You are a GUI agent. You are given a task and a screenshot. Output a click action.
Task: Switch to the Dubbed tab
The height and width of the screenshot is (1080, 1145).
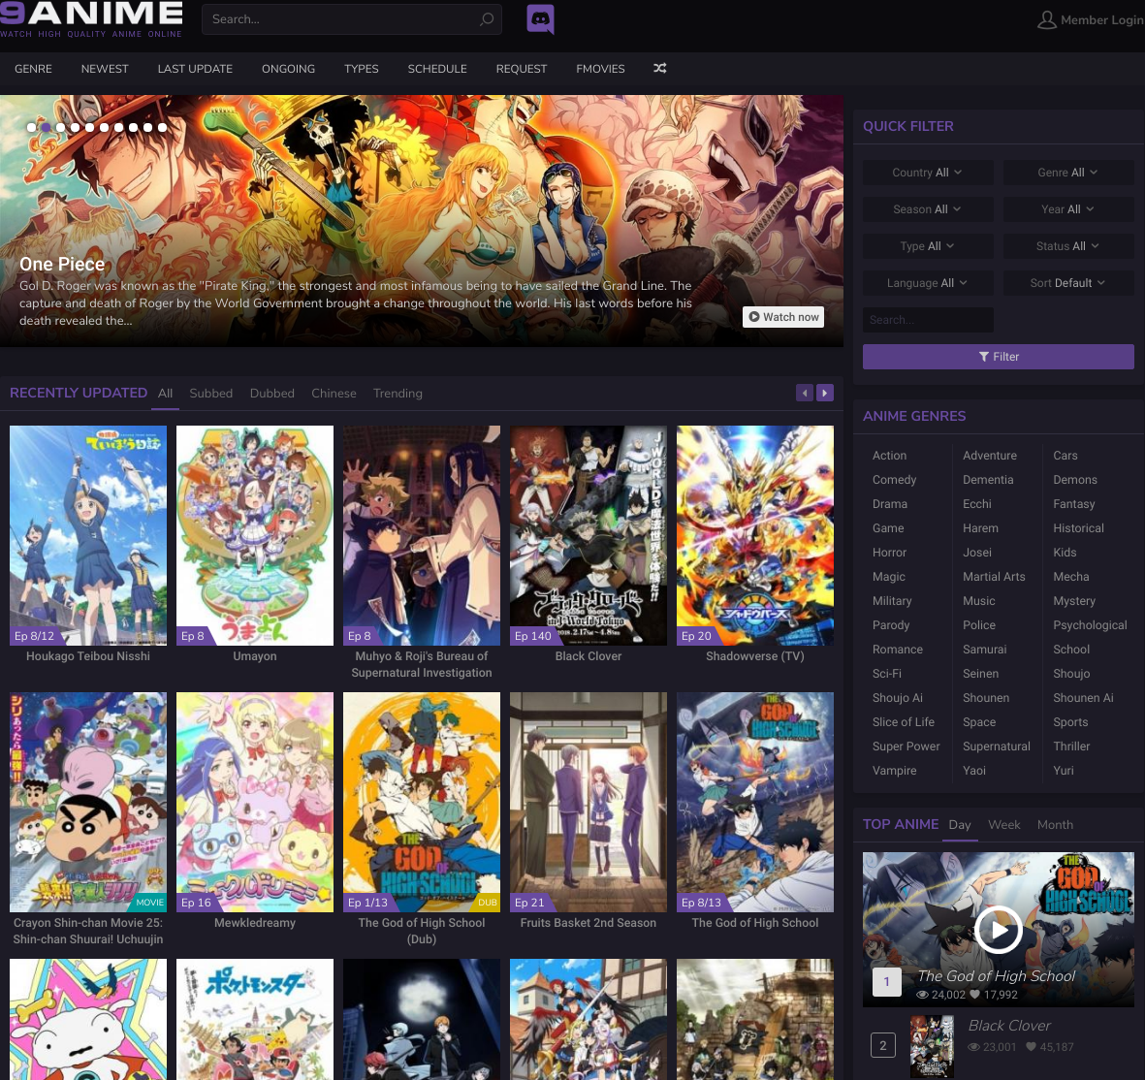tap(272, 393)
